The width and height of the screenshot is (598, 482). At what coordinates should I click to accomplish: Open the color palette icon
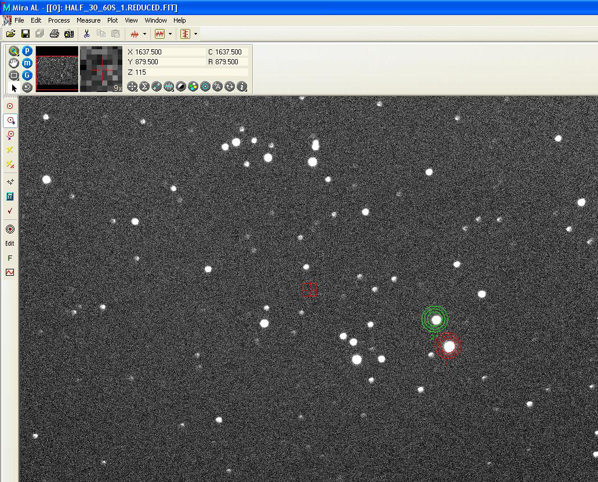click(193, 86)
